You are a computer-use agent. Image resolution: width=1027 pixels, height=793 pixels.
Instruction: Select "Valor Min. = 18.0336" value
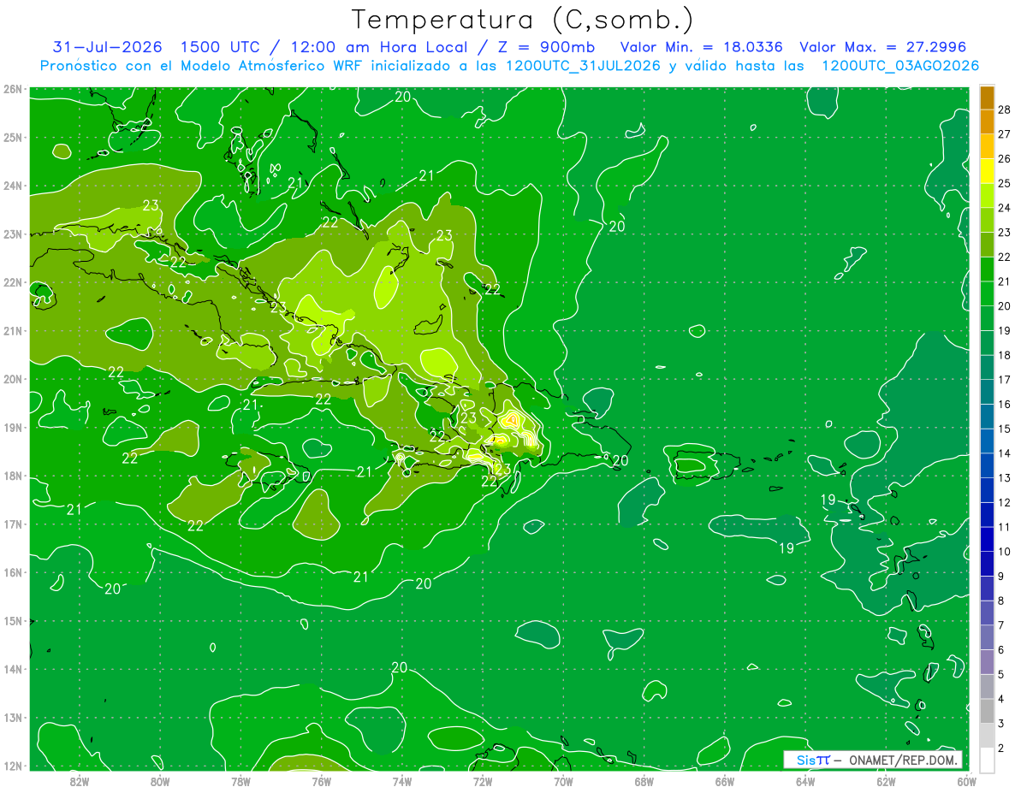[x=700, y=47]
